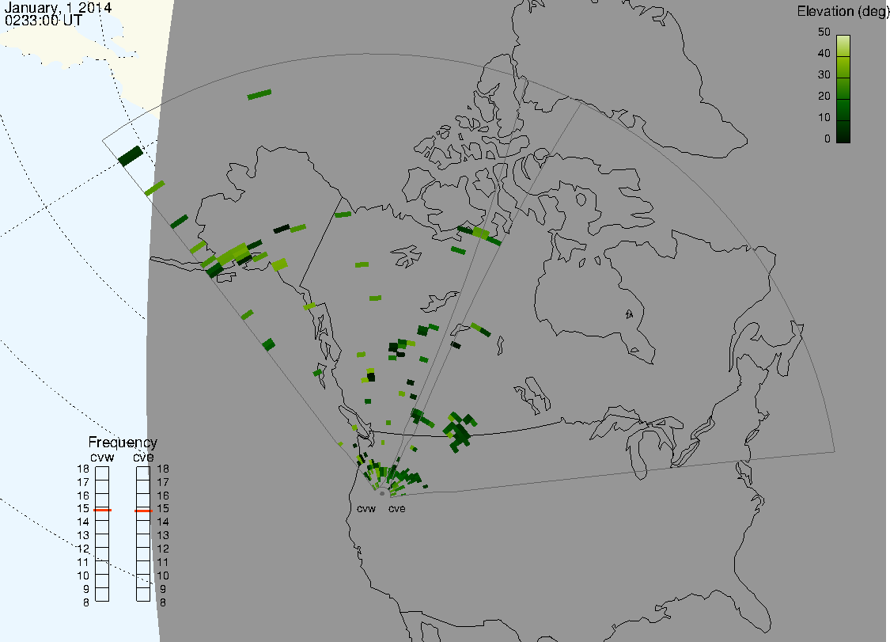The image size is (890, 642).
Task: Click the elevation color bar gradient
Action: click(x=843, y=89)
